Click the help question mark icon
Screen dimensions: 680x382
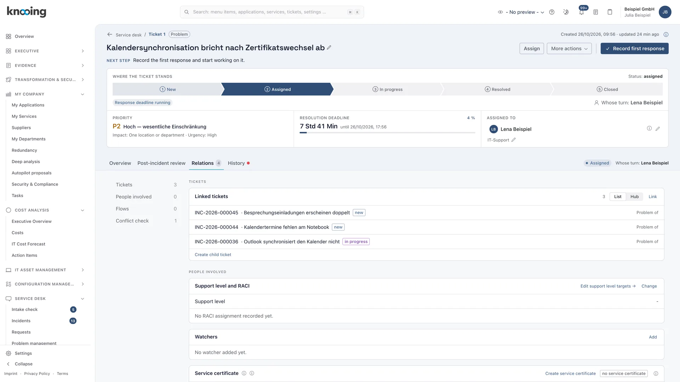tap(552, 12)
